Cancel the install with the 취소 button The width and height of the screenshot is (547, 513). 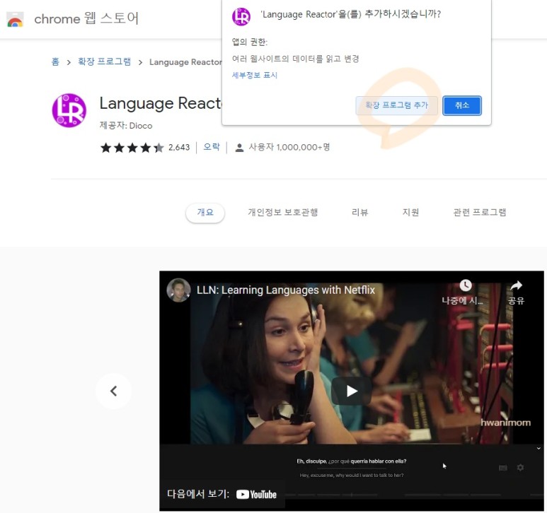(x=462, y=105)
